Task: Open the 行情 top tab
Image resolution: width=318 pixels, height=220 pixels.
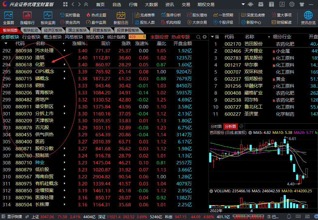Action: [133, 5]
